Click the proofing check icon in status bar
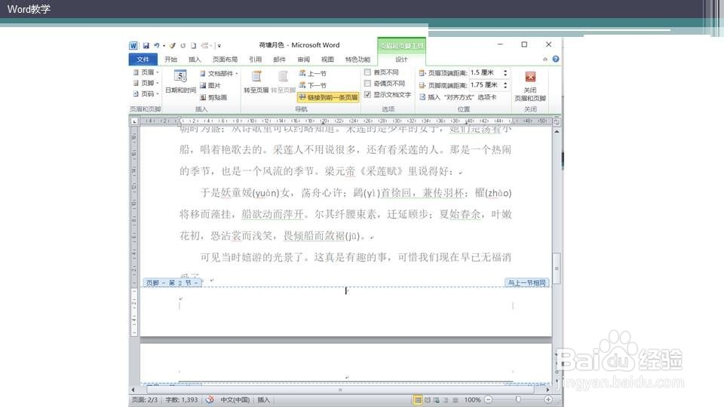Viewport: 724px width, 407px height. click(210, 400)
